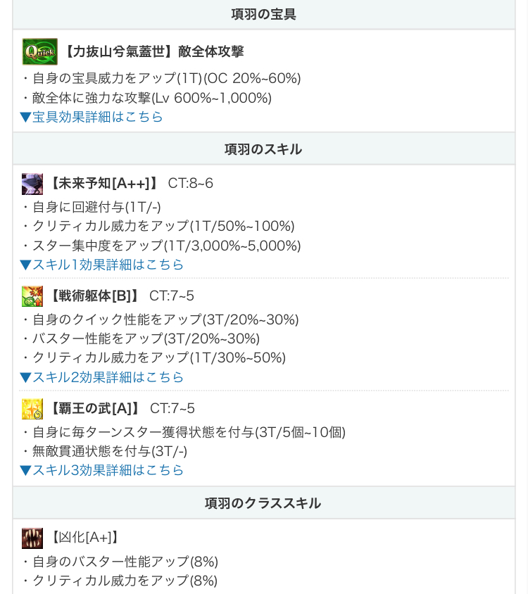This screenshot has width=528, height=594.
Task: Click the 【戦術躯体[B]】 skill name
Action: 94,296
